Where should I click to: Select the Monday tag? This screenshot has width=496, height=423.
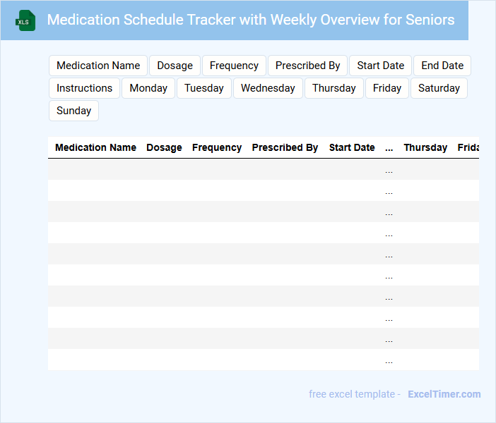pos(148,88)
